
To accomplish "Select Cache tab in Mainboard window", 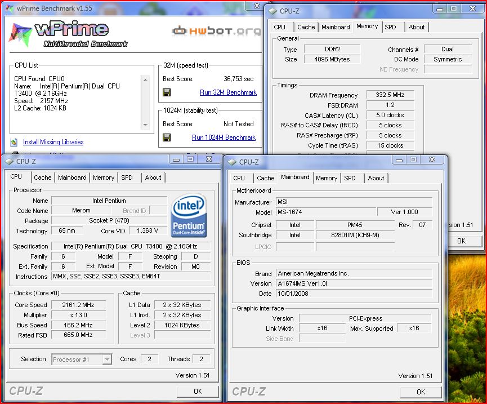I will pos(266,179).
